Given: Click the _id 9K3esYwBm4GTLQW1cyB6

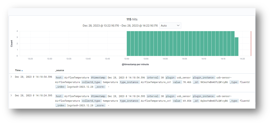Looking at the screenshot, I should click(x=214, y=82).
